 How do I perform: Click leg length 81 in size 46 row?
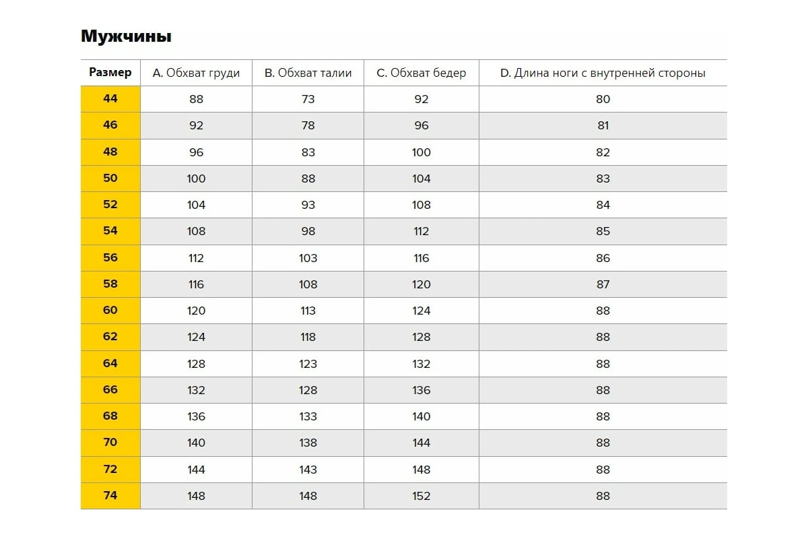603,125
